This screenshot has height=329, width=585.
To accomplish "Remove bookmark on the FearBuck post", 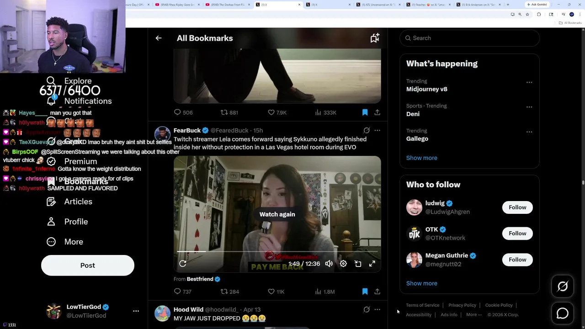I will coord(365,292).
